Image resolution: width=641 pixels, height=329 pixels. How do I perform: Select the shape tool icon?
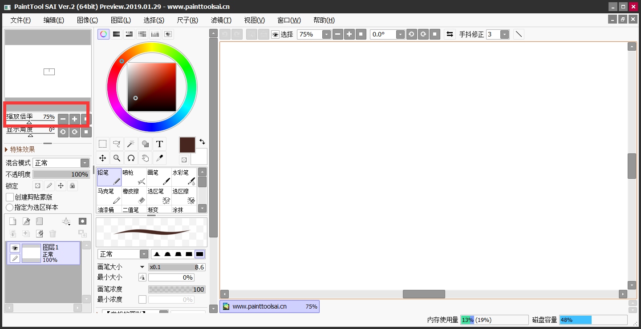[x=145, y=144]
